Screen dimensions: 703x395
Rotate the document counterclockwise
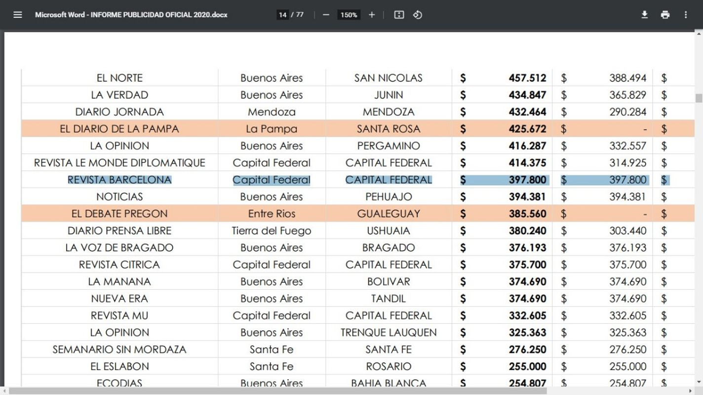click(x=418, y=15)
